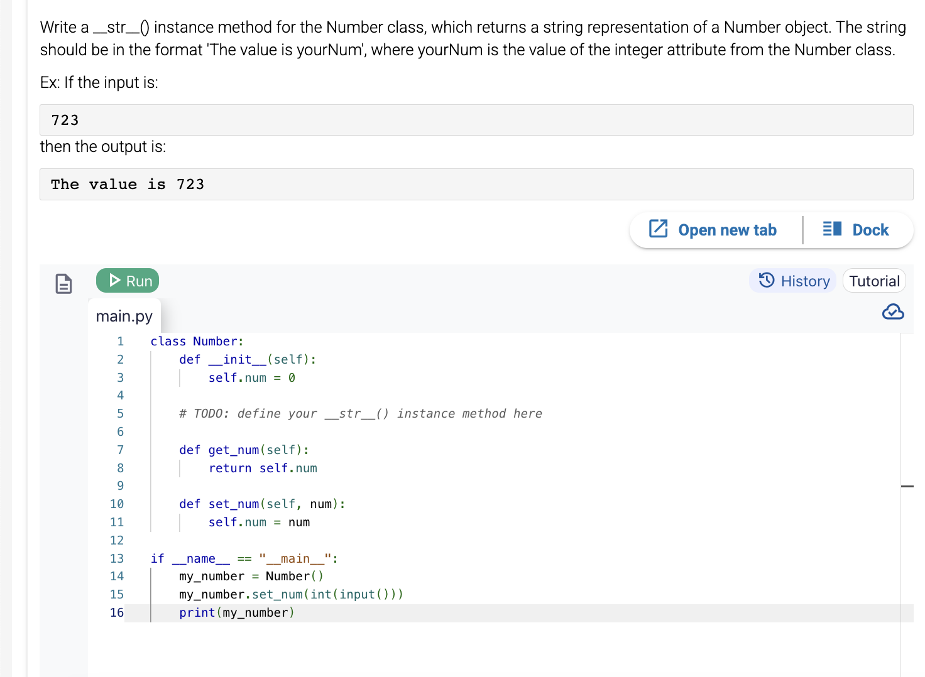
Task: Click the external-link icon next to Open new tab
Action: coord(657,229)
